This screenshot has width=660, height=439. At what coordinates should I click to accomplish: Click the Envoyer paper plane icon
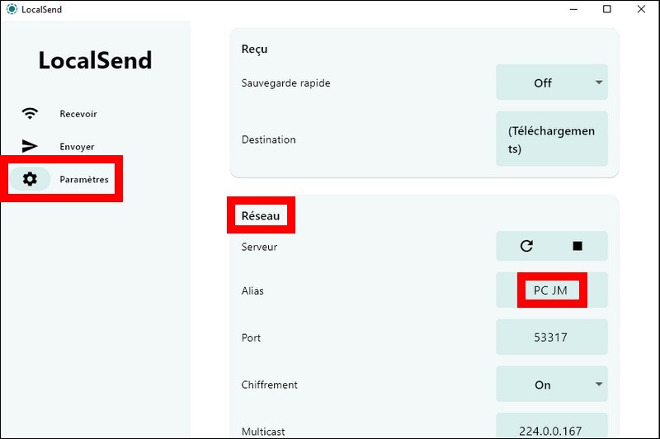[30, 146]
